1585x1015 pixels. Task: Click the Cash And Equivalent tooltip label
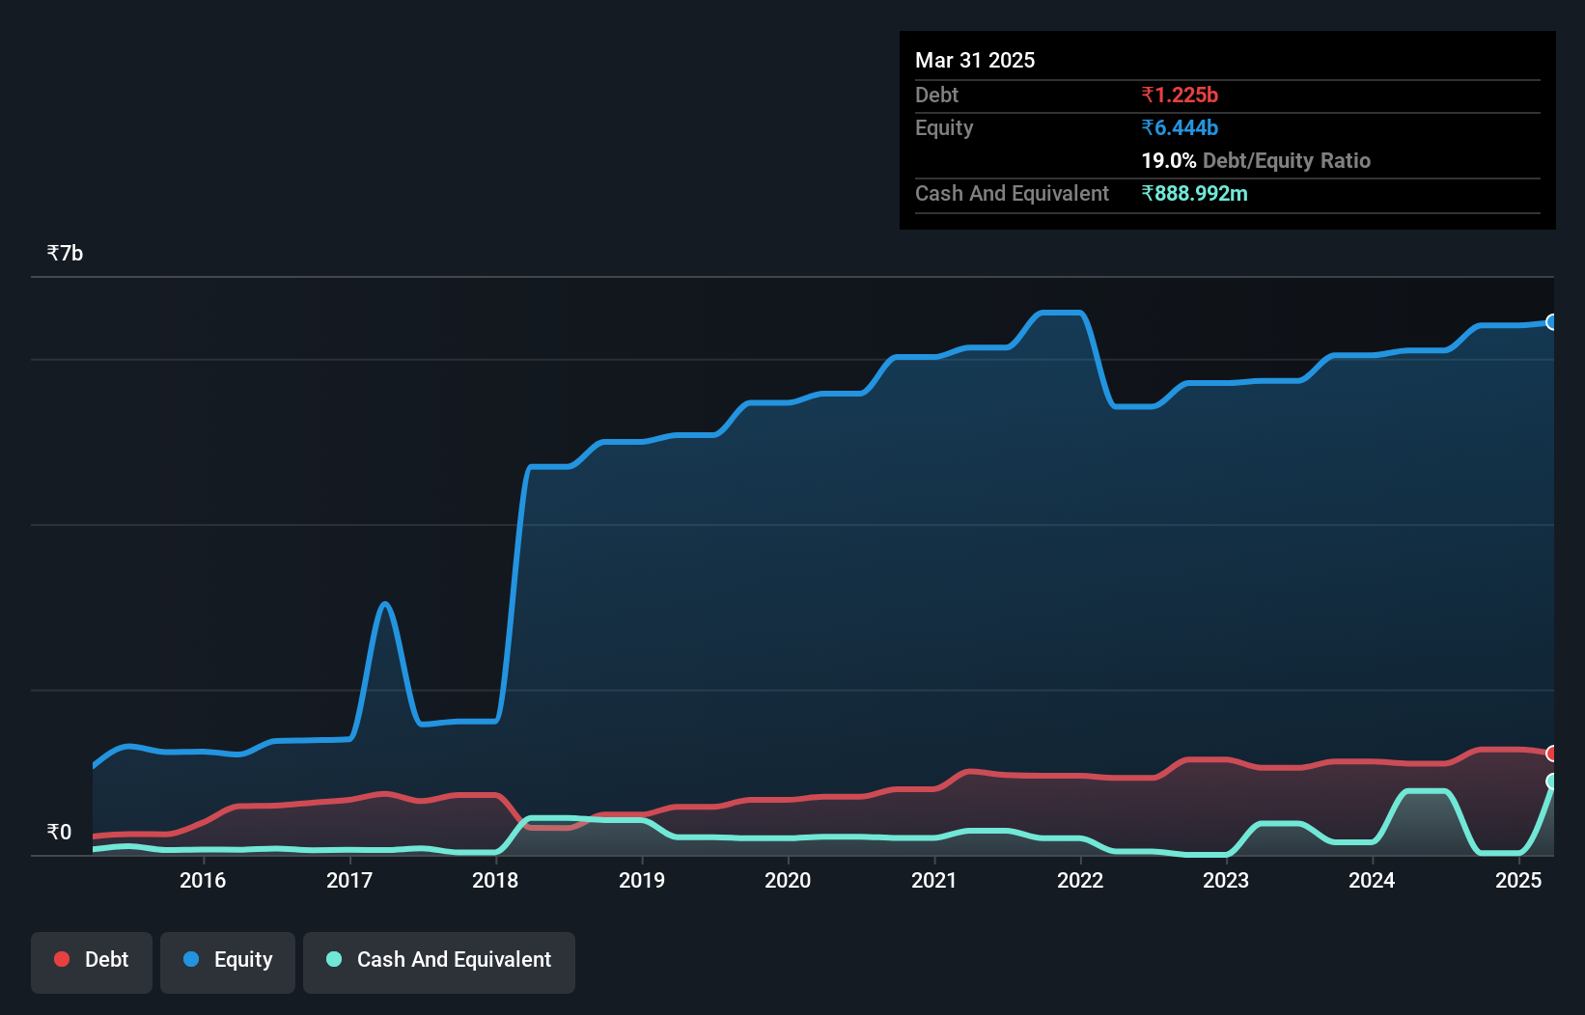(x=1013, y=194)
